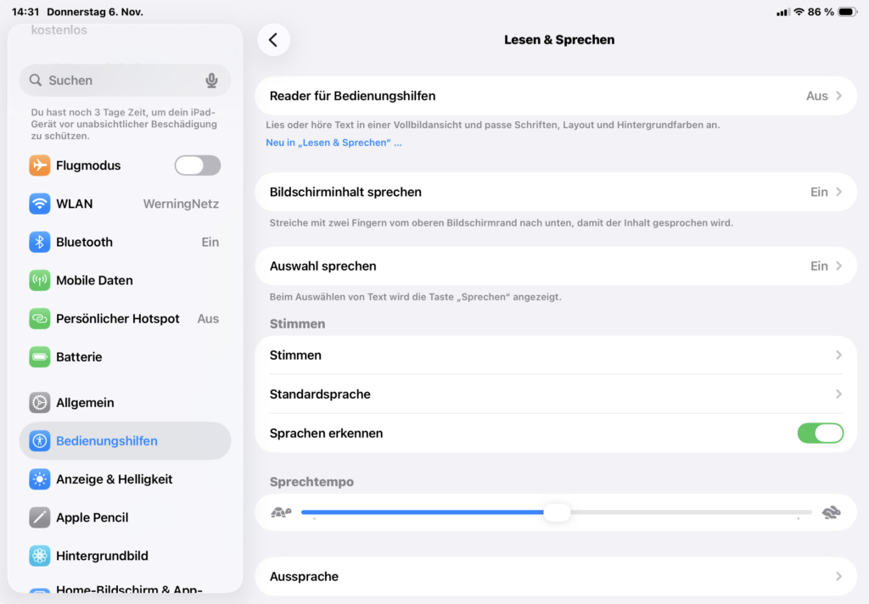Open the Aussprache settings row
Viewport: 869px width, 604px height.
[555, 577]
